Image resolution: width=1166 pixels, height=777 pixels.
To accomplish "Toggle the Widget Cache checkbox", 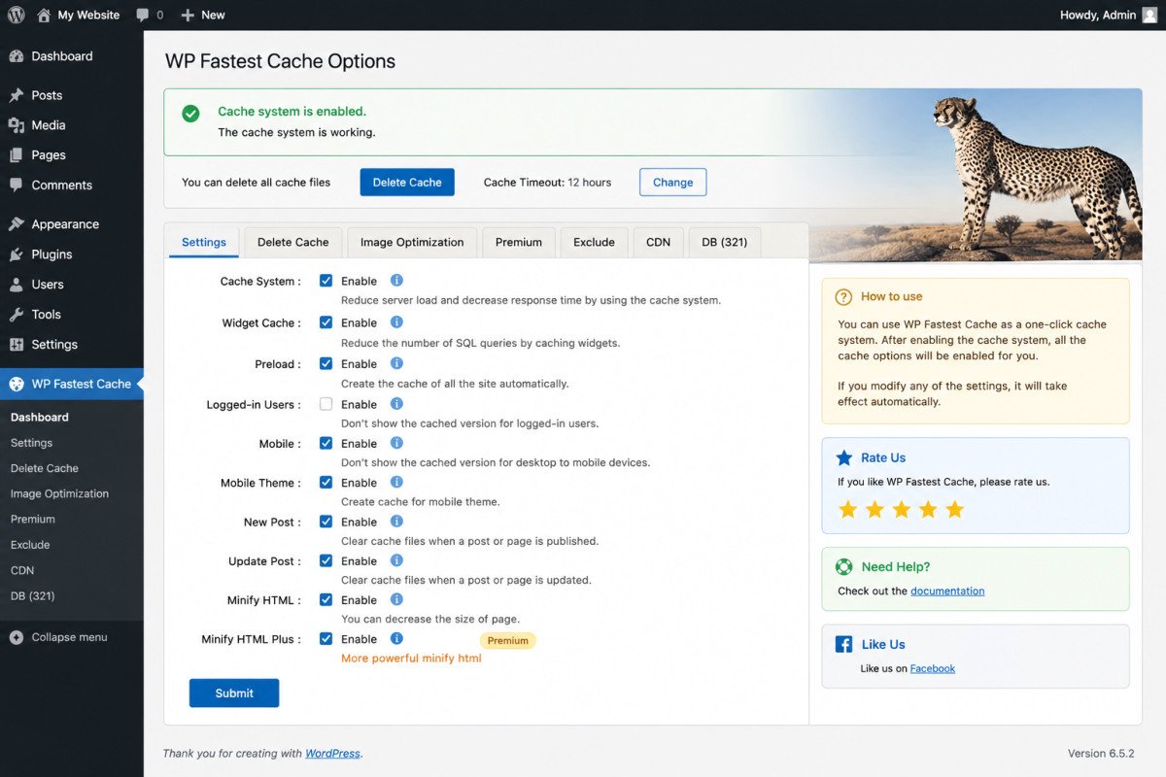I will tap(326, 322).
